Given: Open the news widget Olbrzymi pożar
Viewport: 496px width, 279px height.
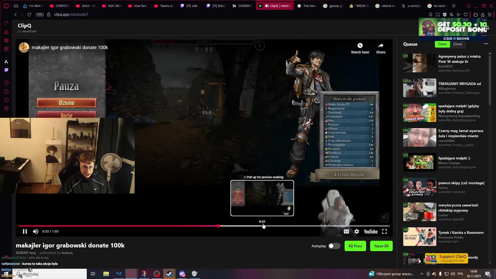Looking at the screenshot, I should coord(391,274).
